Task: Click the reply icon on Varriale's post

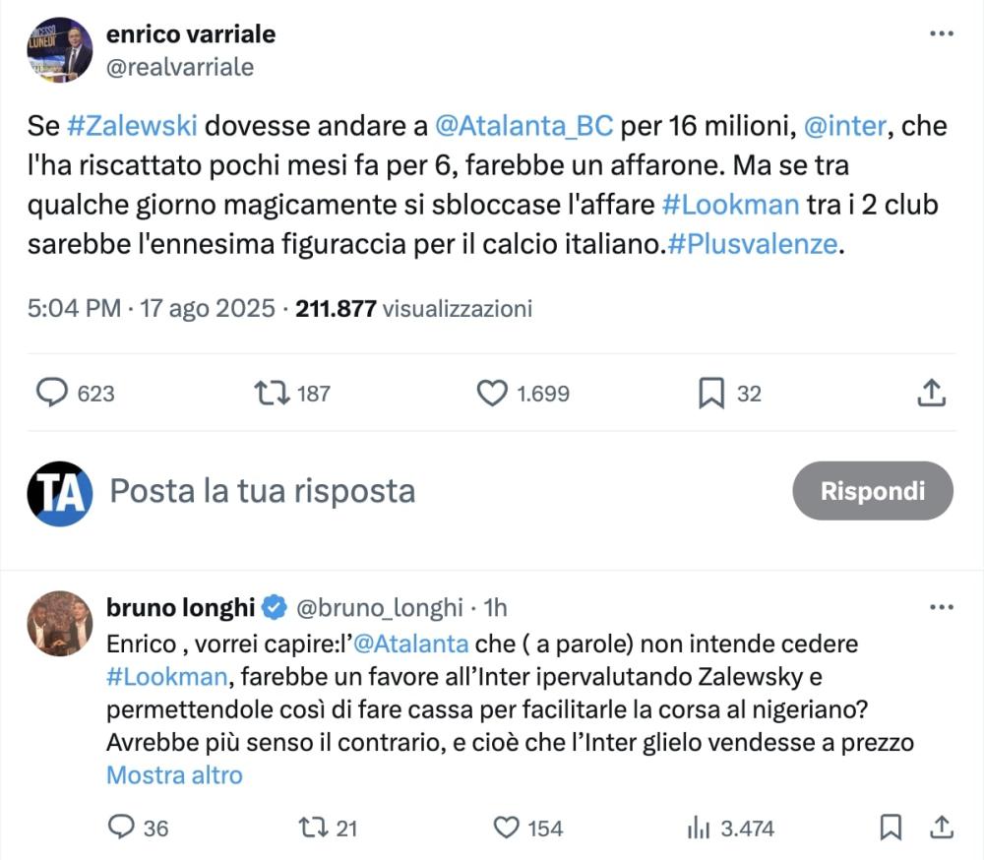Action: click(x=51, y=394)
